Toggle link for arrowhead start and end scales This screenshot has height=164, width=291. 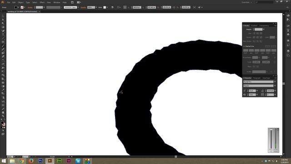pos(275,62)
